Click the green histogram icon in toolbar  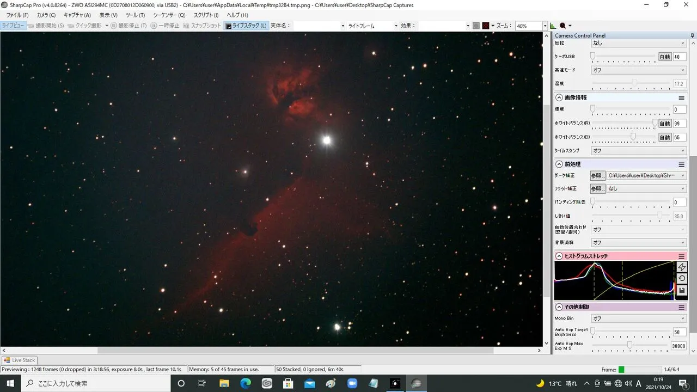pyautogui.click(x=553, y=26)
